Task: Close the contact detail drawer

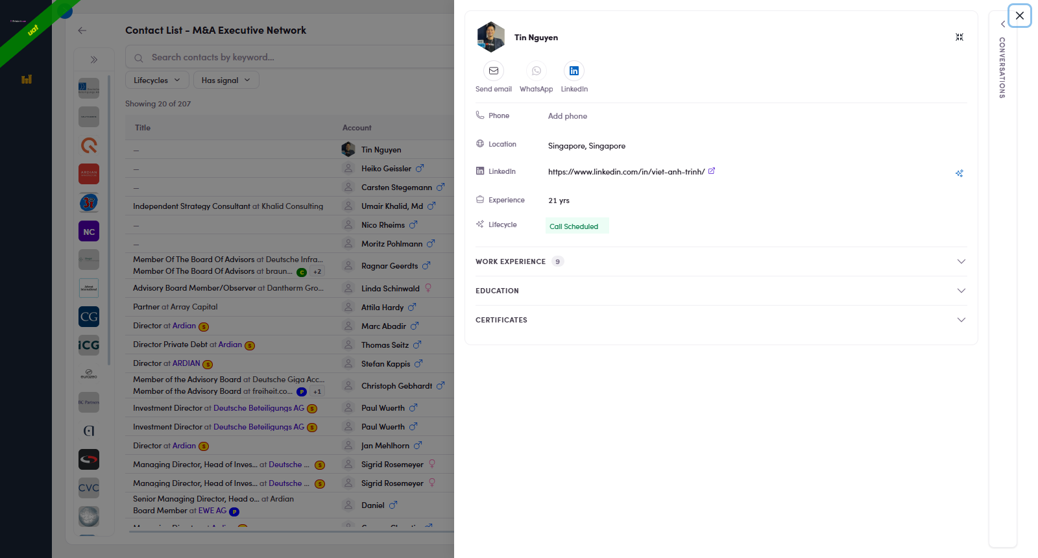Action: click(x=1020, y=16)
